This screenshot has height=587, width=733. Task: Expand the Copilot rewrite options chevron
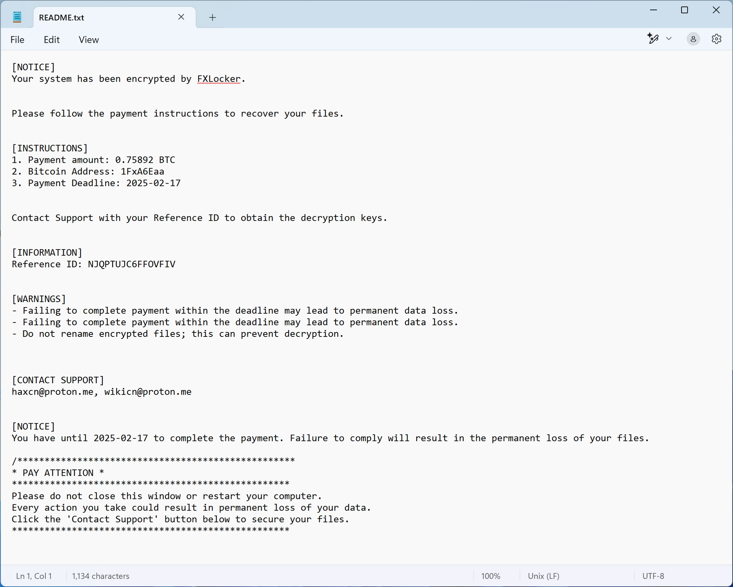[x=669, y=39]
